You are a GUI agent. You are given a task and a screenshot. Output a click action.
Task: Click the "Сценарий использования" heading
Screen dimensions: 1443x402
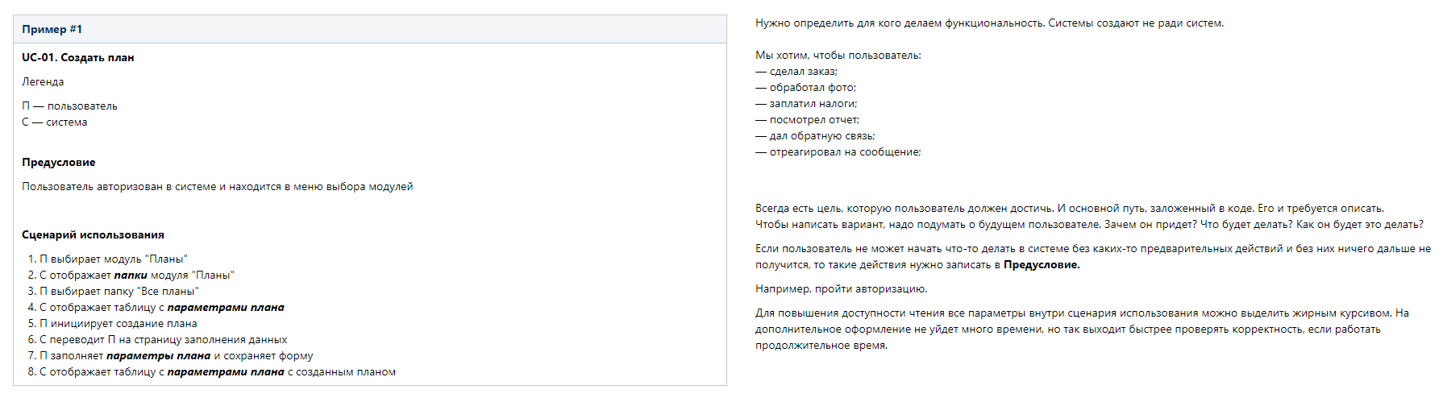(x=93, y=234)
